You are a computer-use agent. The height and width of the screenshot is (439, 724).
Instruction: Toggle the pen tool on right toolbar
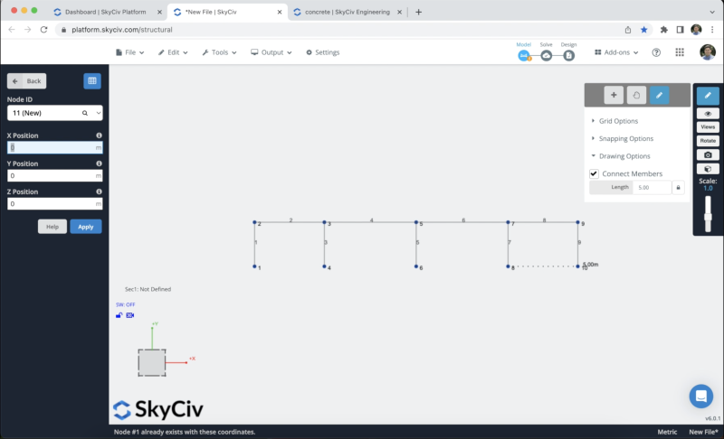pos(708,96)
